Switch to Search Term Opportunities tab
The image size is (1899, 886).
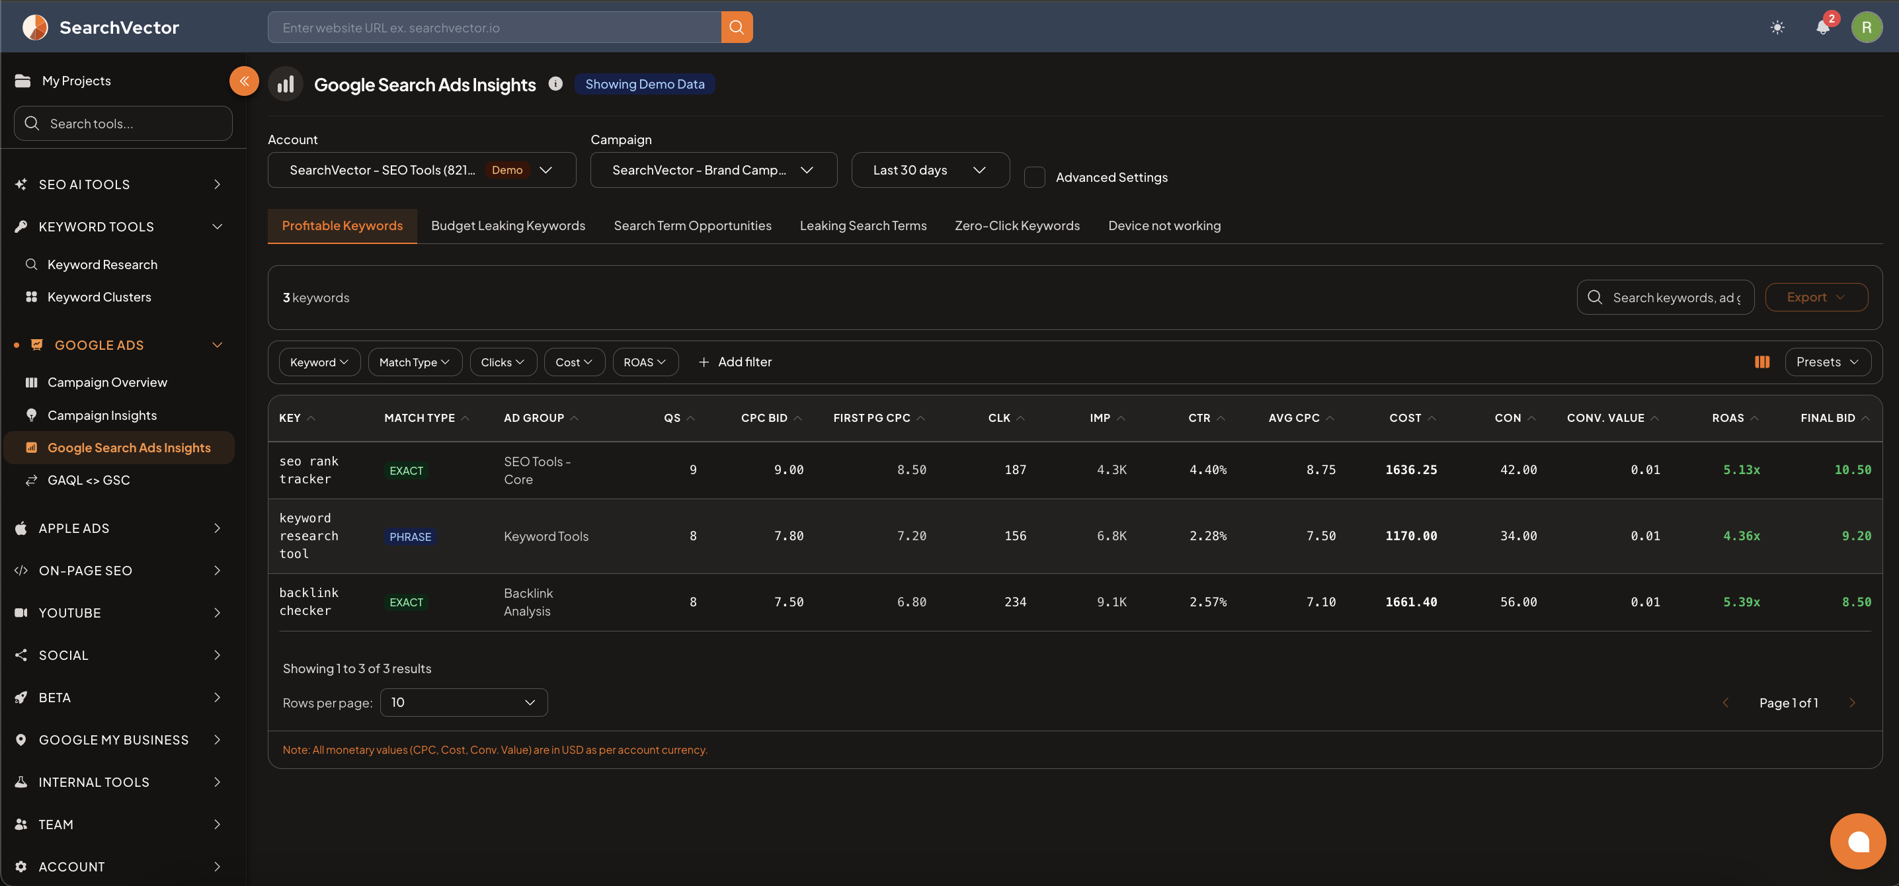[x=692, y=225]
